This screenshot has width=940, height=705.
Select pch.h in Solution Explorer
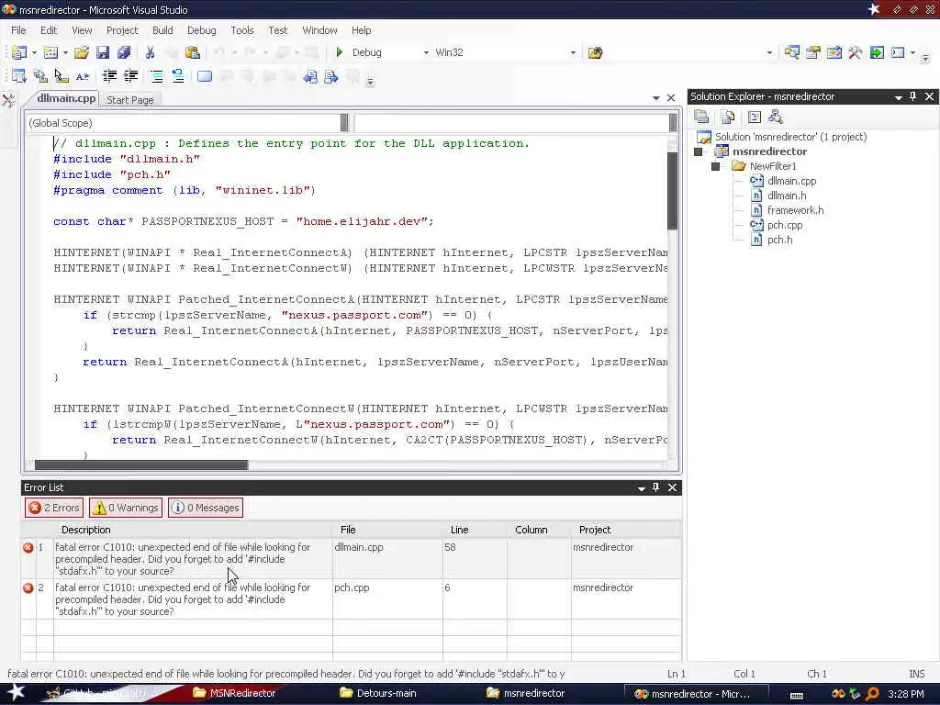click(x=779, y=240)
